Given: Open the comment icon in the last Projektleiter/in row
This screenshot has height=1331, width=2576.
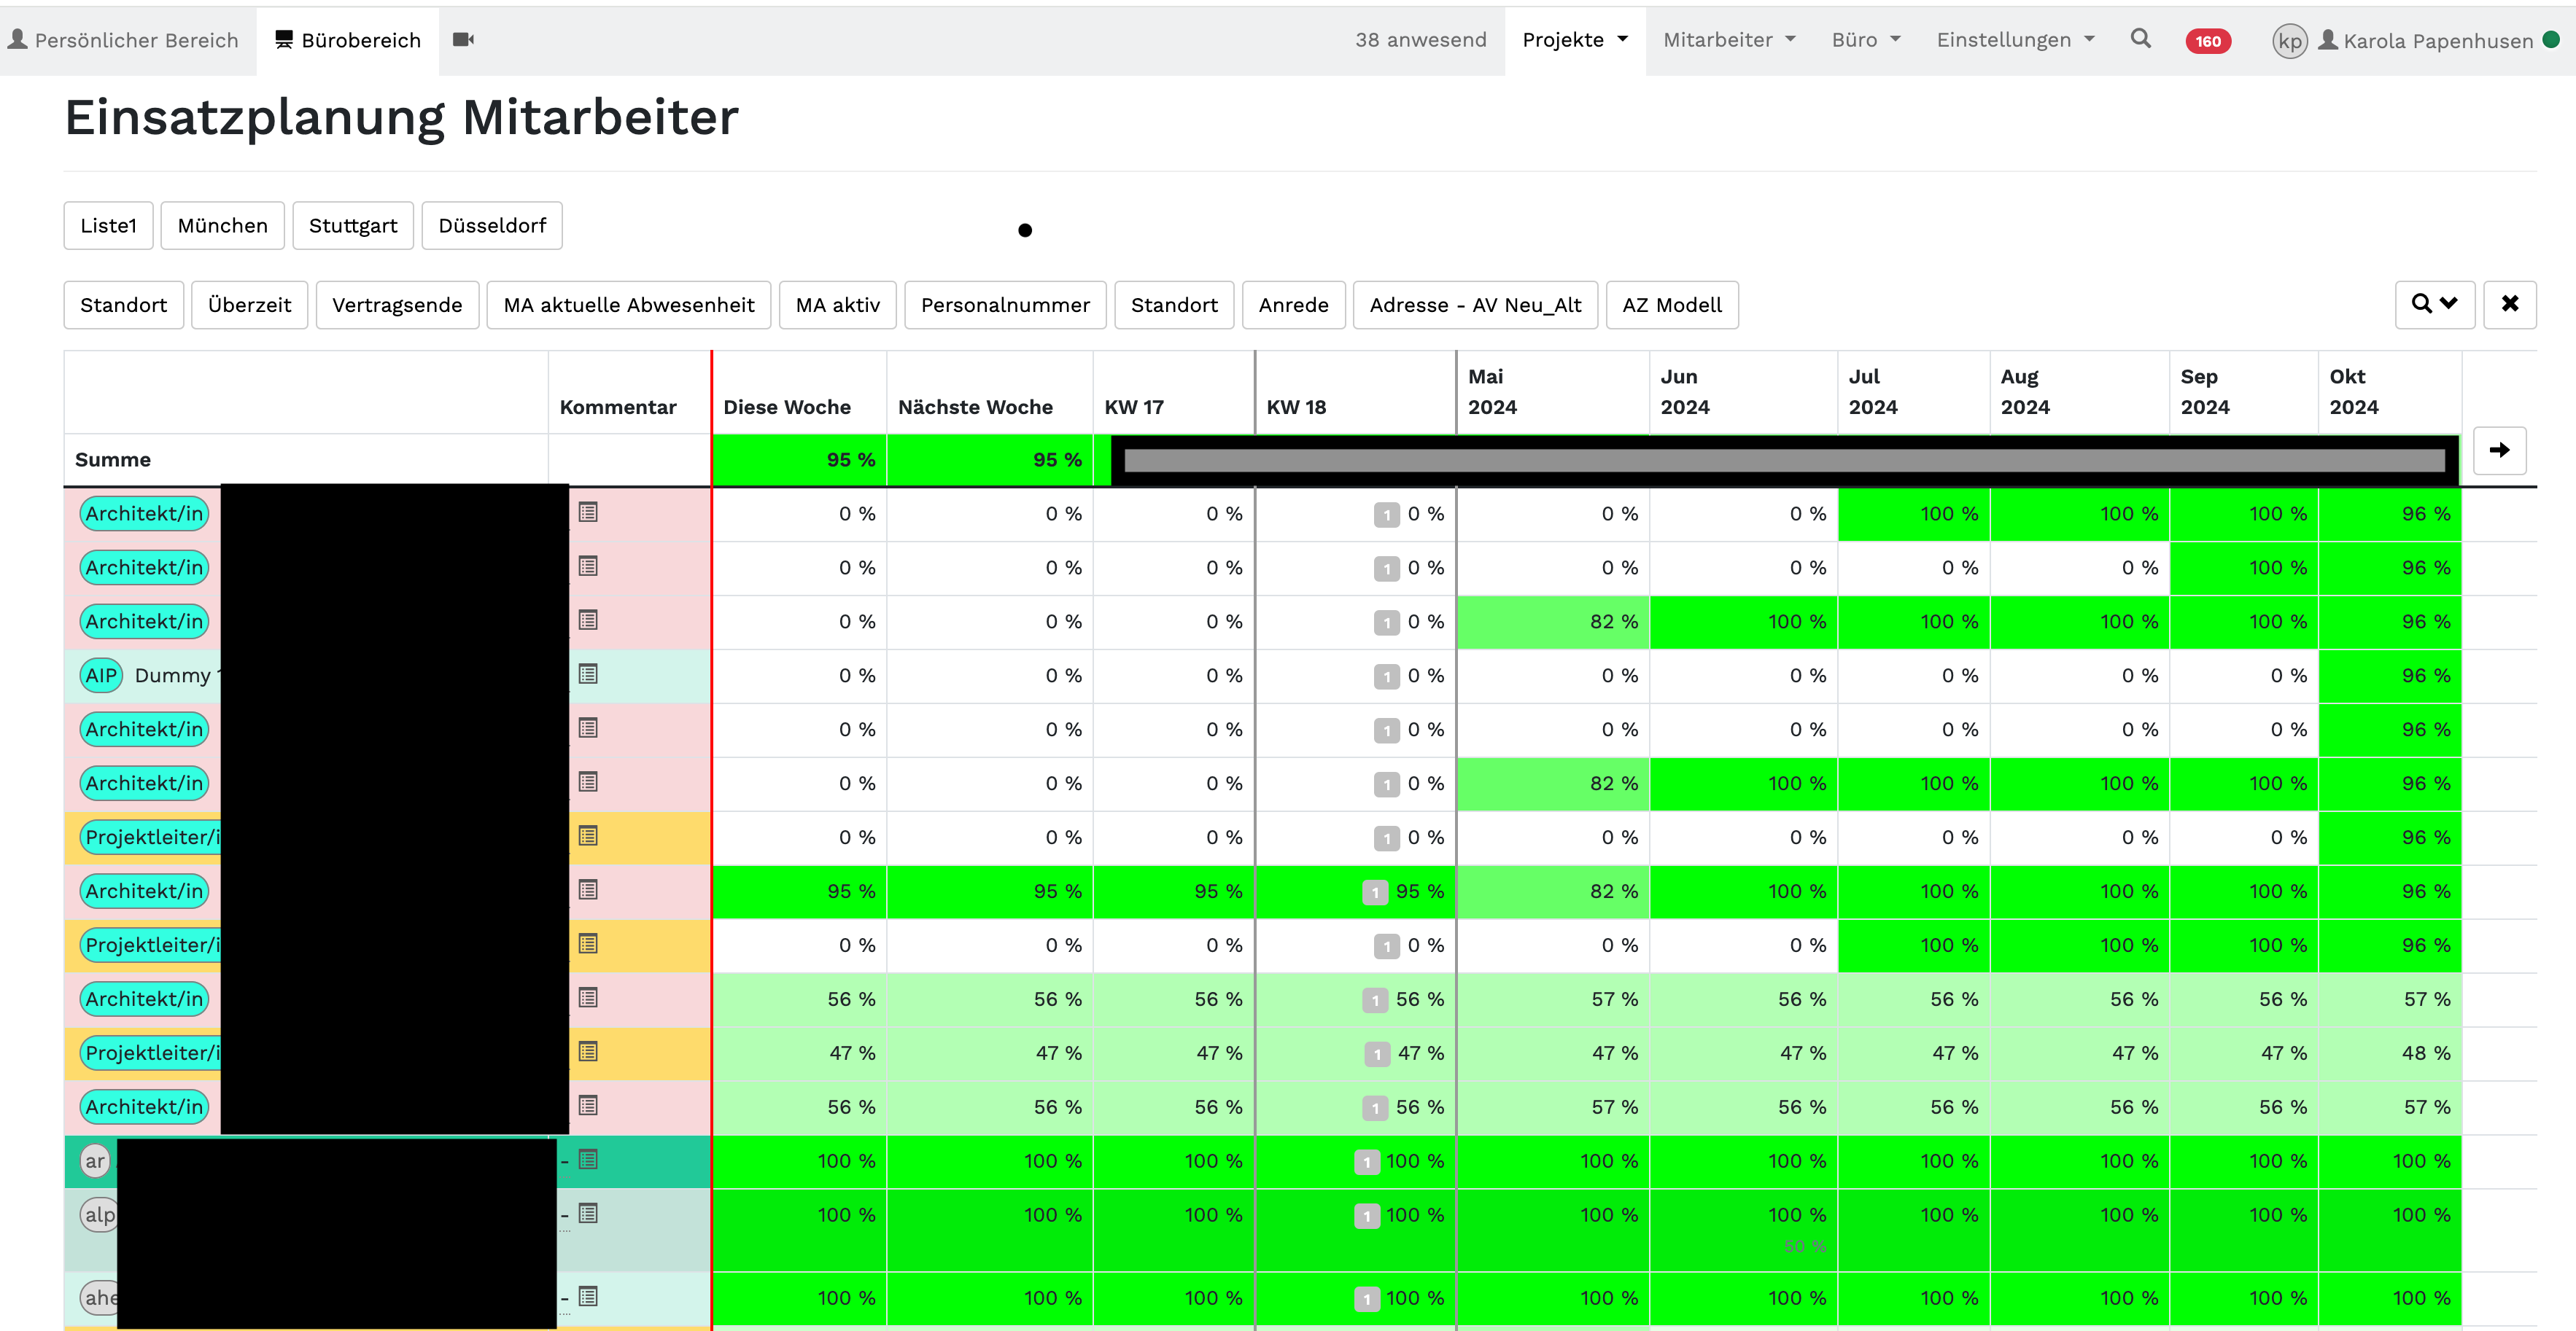Looking at the screenshot, I should tap(588, 1053).
